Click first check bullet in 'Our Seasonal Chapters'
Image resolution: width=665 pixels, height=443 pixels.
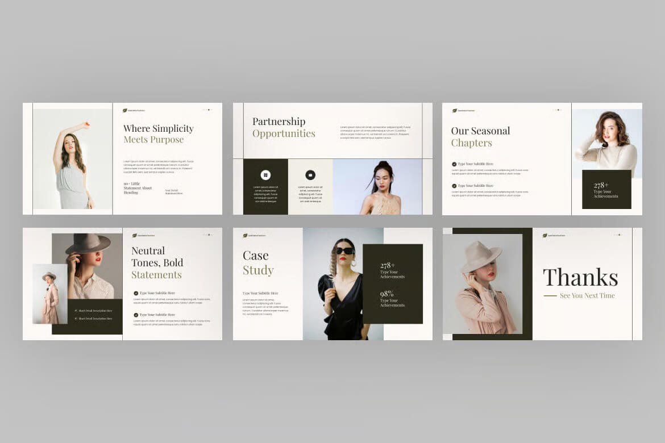(454, 164)
